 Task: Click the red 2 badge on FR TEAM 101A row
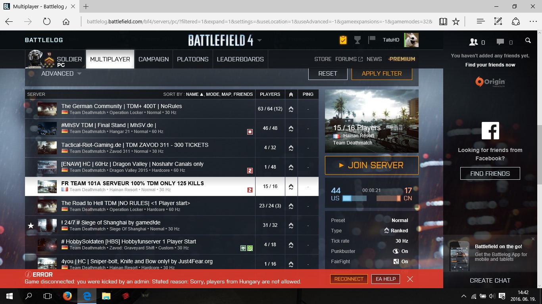coord(250,190)
